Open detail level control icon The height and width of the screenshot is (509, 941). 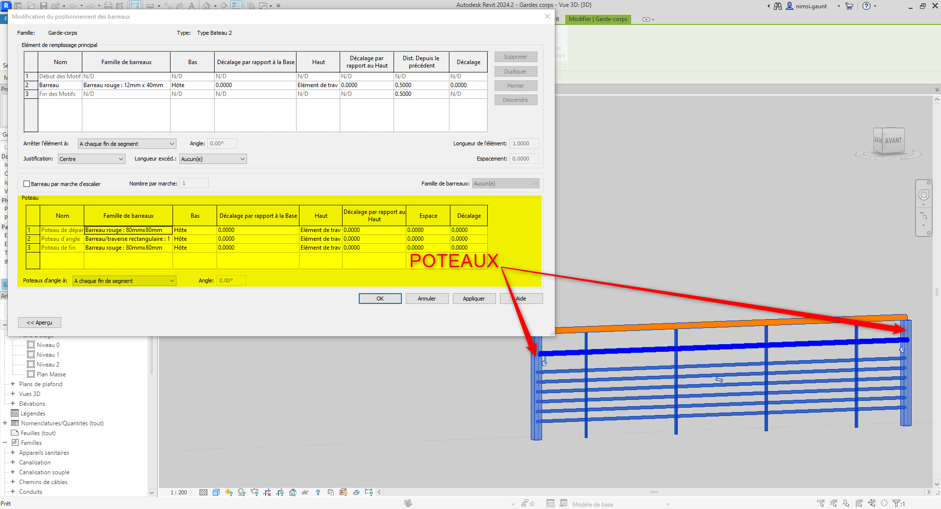203,492
